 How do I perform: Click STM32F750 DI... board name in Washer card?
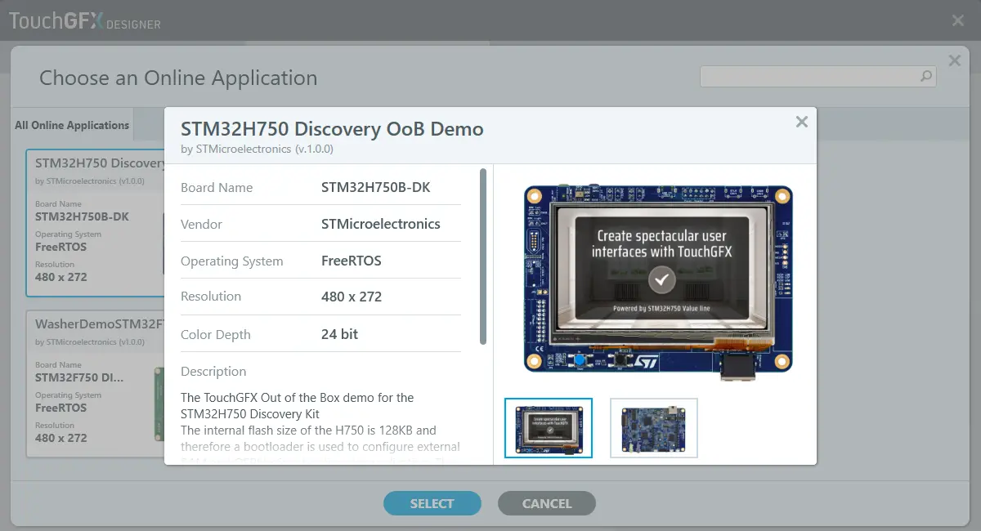click(x=80, y=377)
